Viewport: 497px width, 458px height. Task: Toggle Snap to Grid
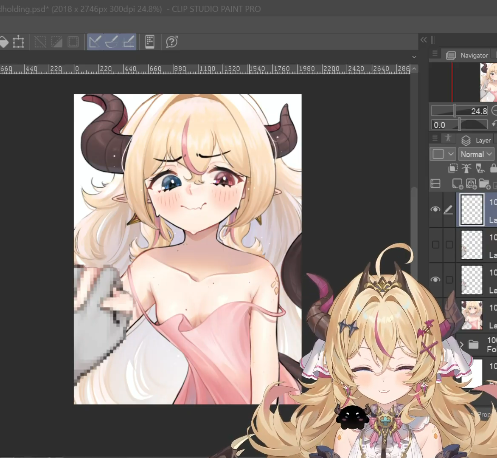coord(128,42)
